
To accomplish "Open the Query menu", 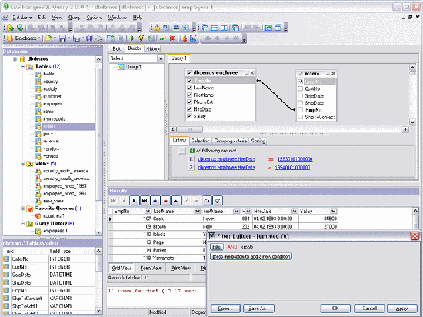I will (74, 18).
